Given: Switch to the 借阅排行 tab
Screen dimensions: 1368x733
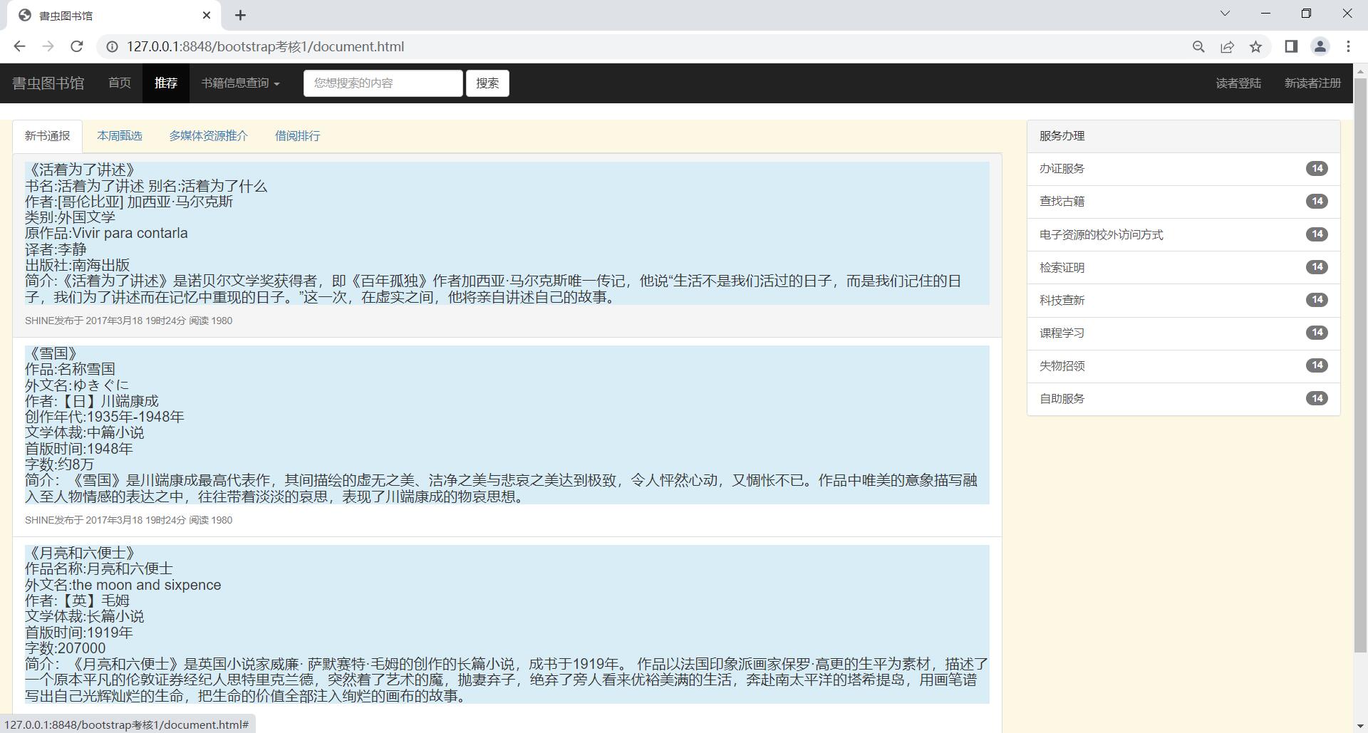Looking at the screenshot, I should (x=298, y=136).
